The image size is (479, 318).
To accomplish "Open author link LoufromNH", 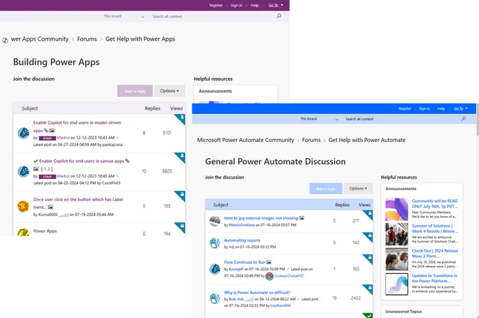I will tap(280, 305).
